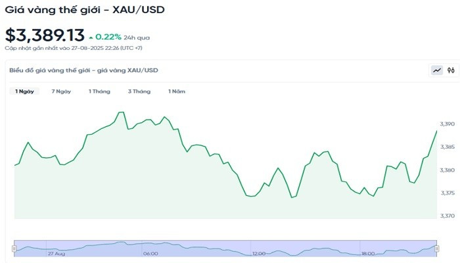Screen dimensions: 460x263
Task: Click the $3,389.13 gold price
Action: click(x=44, y=35)
